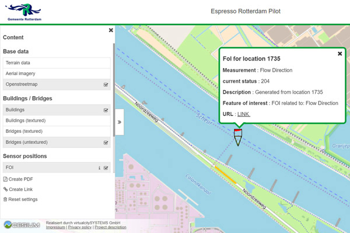Open the Privacy policy link
Screen dimensions: 350x233
[80, 227]
